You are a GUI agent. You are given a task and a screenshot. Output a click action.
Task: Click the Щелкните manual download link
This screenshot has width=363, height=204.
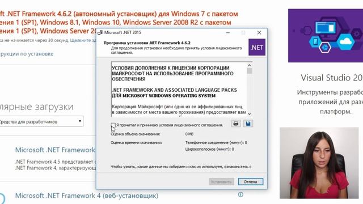(x=83, y=40)
